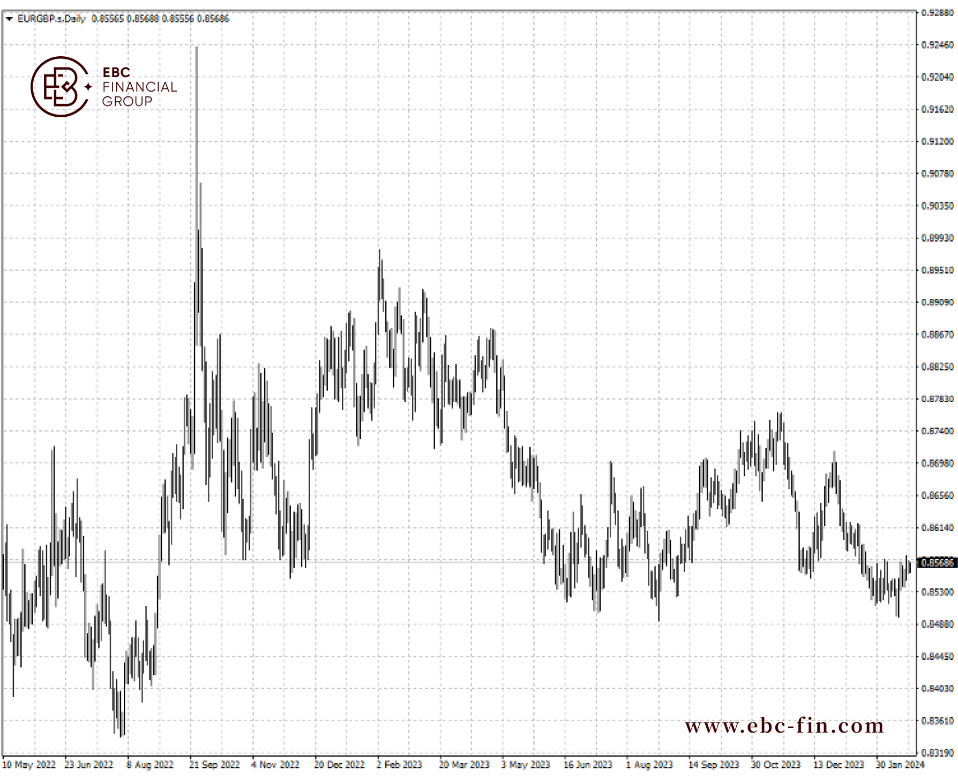Click the 14 Sep 2023 date label
The width and height of the screenshot is (958, 784).
tap(714, 765)
